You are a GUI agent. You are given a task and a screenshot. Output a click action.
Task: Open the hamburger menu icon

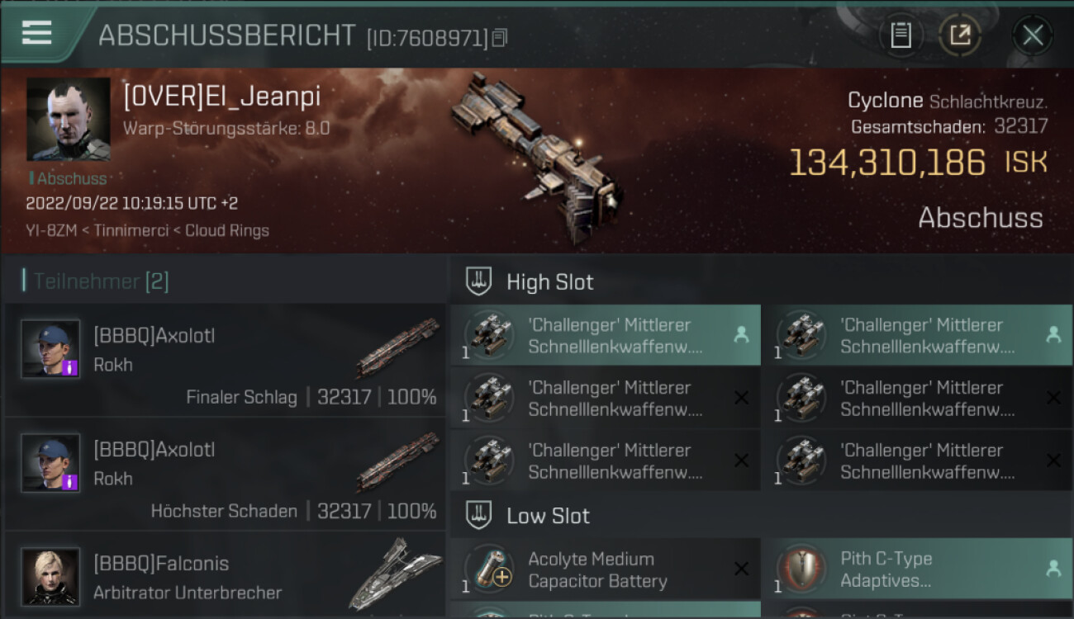(37, 33)
